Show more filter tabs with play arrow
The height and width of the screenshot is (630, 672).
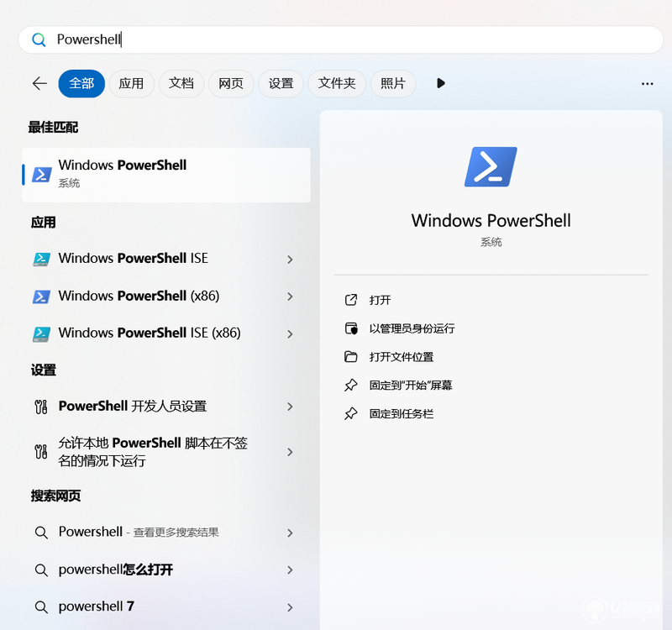click(440, 83)
